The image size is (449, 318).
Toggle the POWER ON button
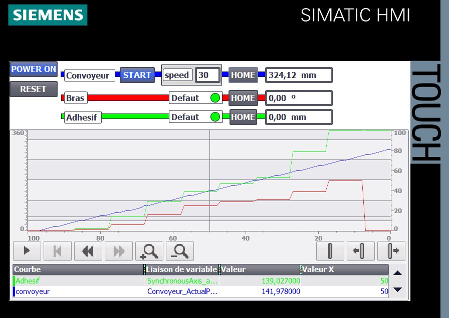[34, 69]
